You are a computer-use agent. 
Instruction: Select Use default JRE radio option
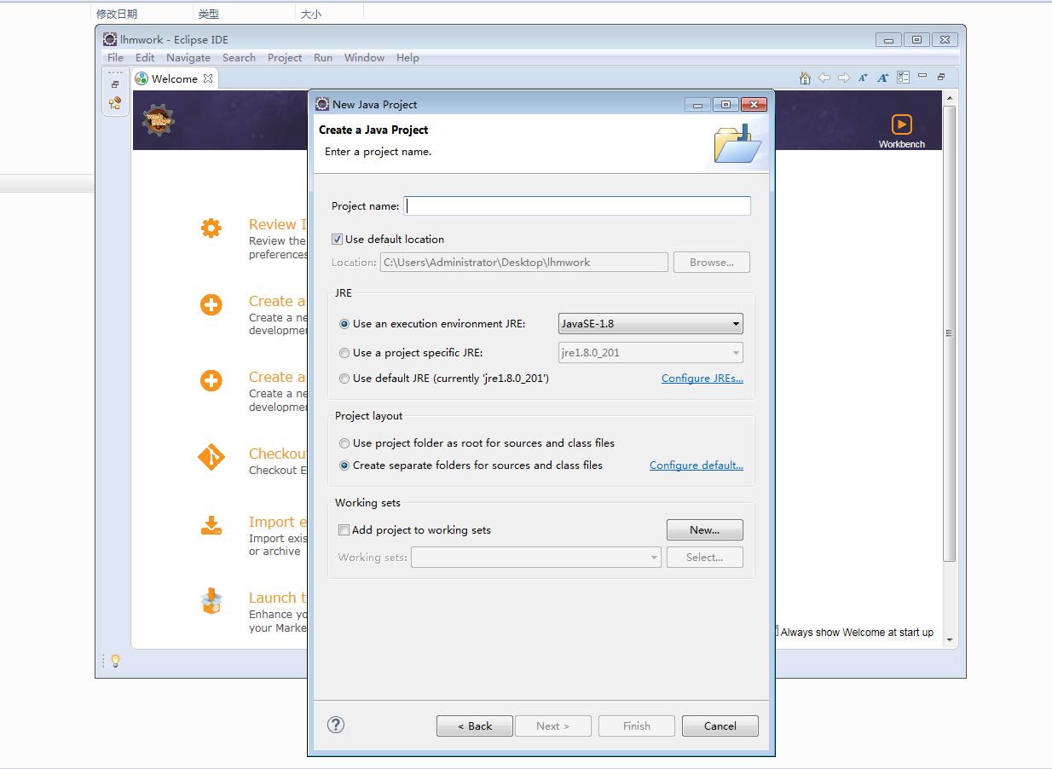[x=344, y=379]
